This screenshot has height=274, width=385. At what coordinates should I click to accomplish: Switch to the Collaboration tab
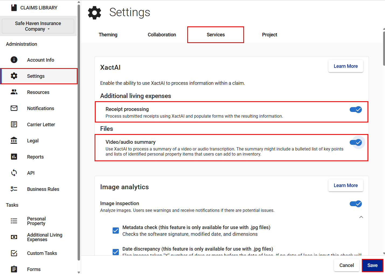(x=162, y=35)
